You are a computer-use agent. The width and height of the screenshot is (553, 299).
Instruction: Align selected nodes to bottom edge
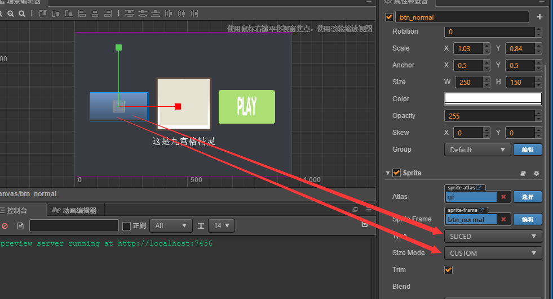[x=69, y=13]
